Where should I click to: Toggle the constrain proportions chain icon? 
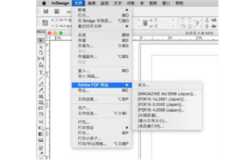(x=145, y=23)
